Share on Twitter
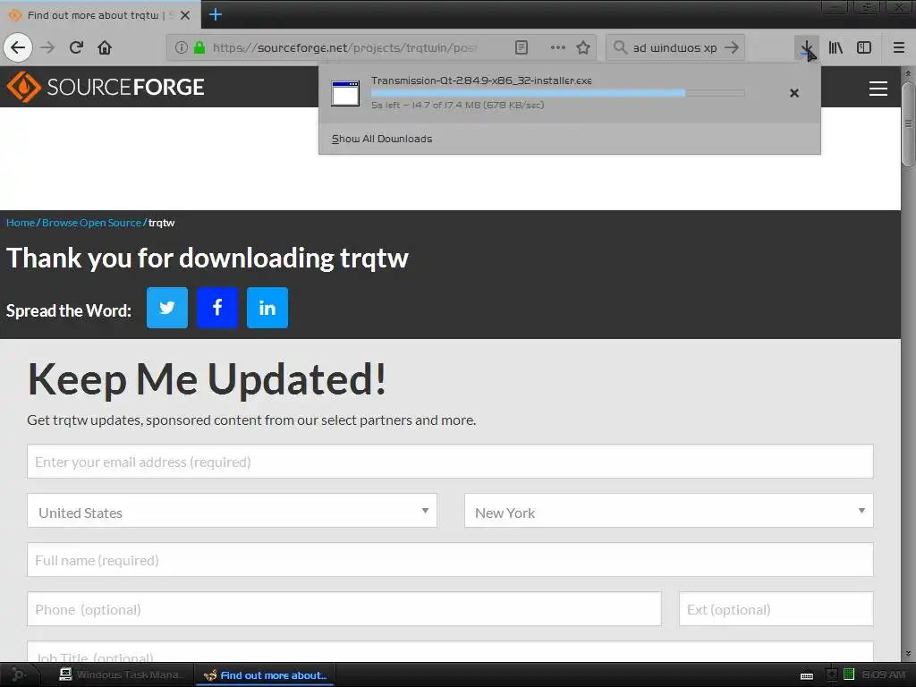 [x=167, y=308]
